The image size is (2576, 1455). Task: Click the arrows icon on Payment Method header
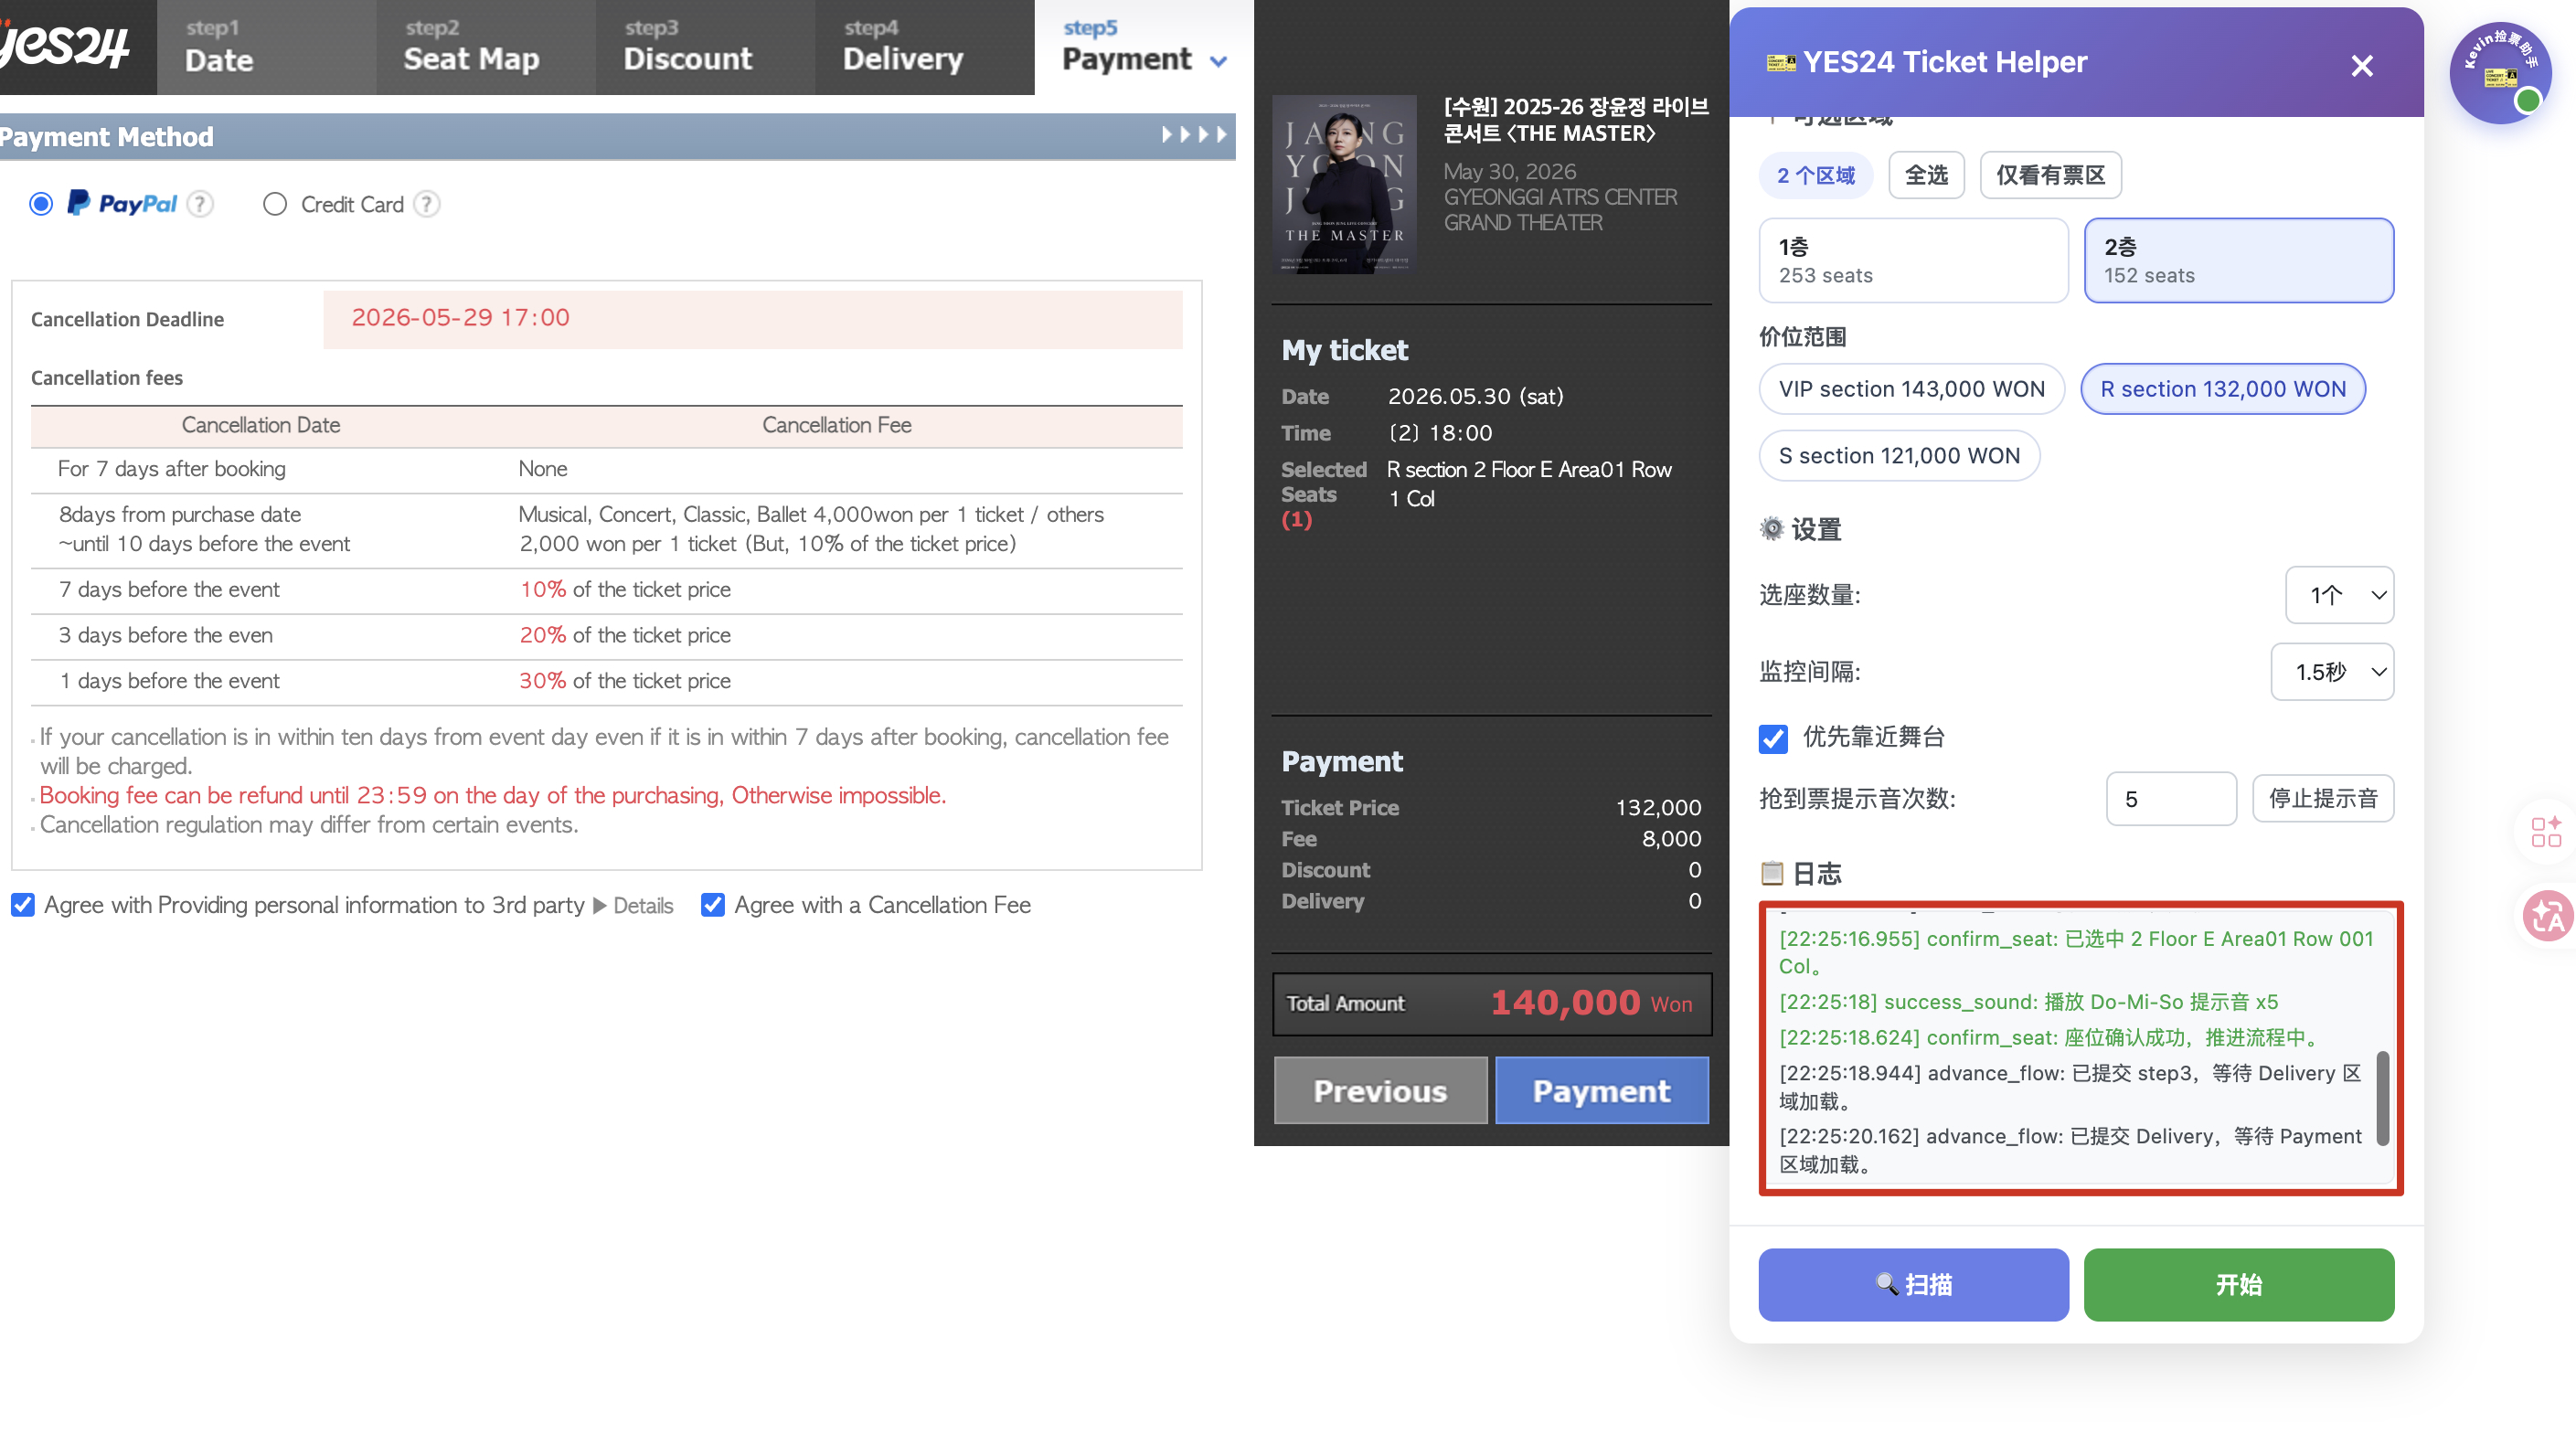(1193, 135)
